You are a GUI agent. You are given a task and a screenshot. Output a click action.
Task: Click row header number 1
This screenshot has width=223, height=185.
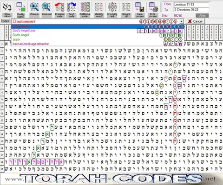[2, 44]
